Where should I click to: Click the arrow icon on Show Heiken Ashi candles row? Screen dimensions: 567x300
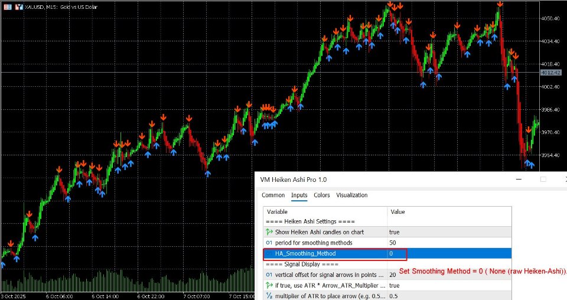(x=269, y=232)
